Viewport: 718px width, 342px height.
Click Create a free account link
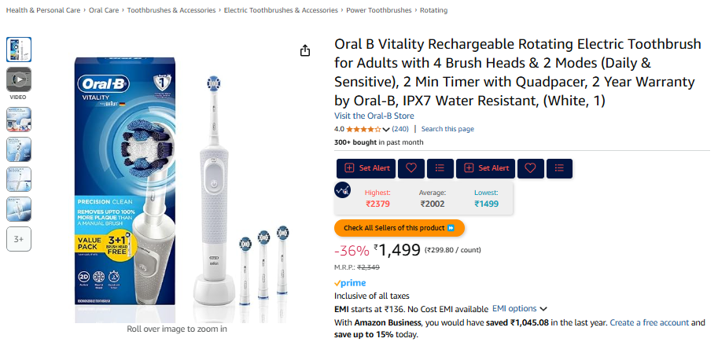pos(650,322)
